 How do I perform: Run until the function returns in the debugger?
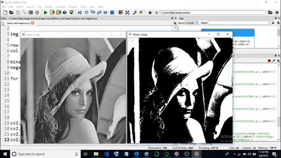point(99,13)
